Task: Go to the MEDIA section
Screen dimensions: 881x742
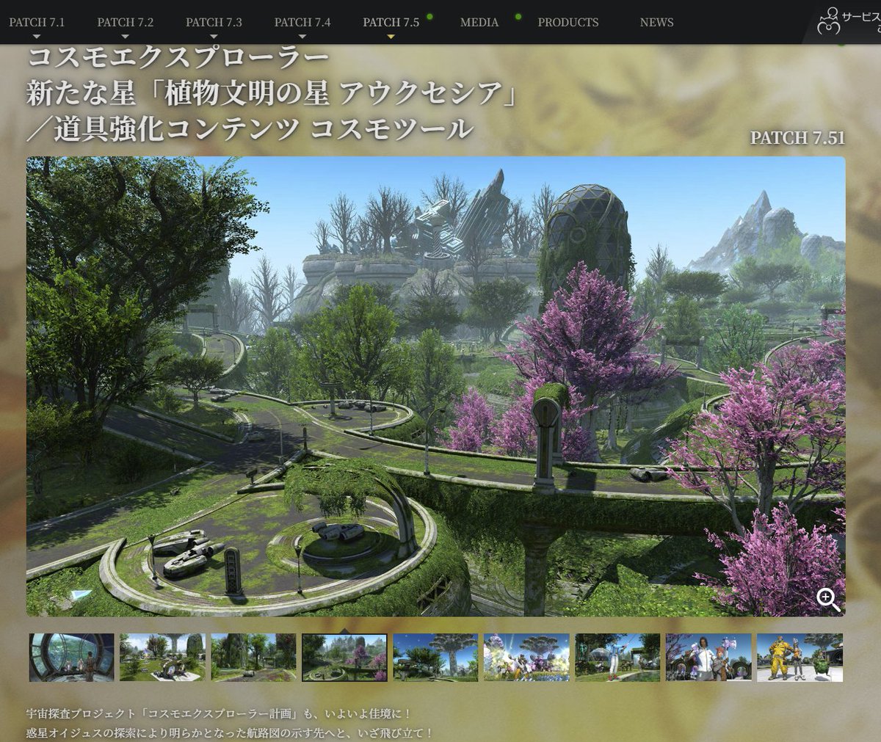Action: 479,23
